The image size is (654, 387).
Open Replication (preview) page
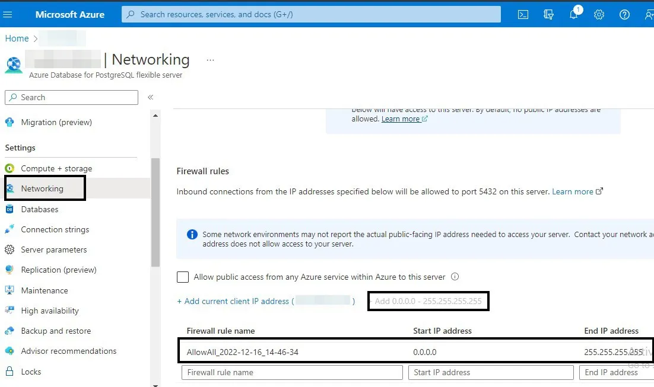tap(59, 270)
